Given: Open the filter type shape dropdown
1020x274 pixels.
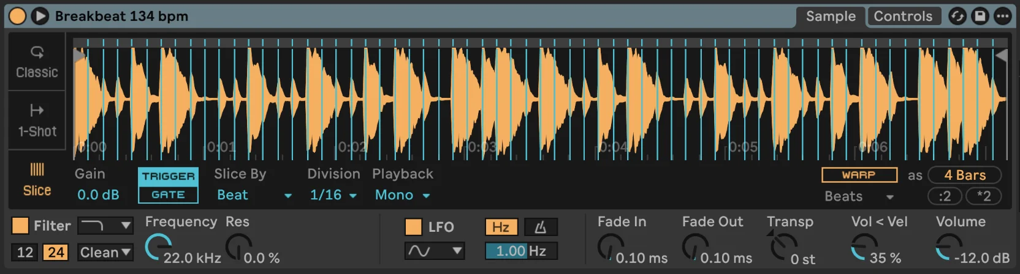Looking at the screenshot, I should tap(105, 226).
